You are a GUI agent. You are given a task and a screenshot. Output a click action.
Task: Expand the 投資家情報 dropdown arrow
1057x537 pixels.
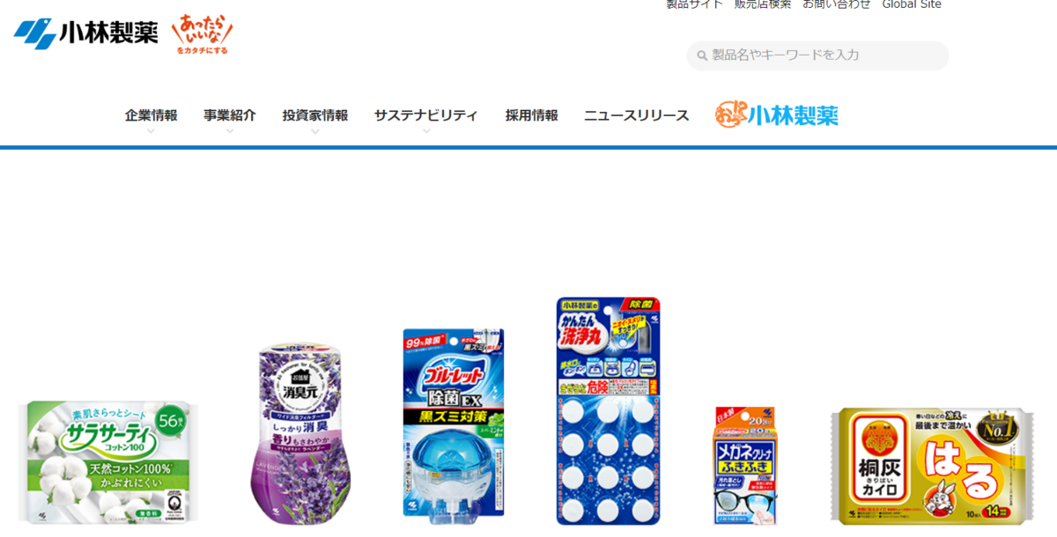(x=315, y=131)
